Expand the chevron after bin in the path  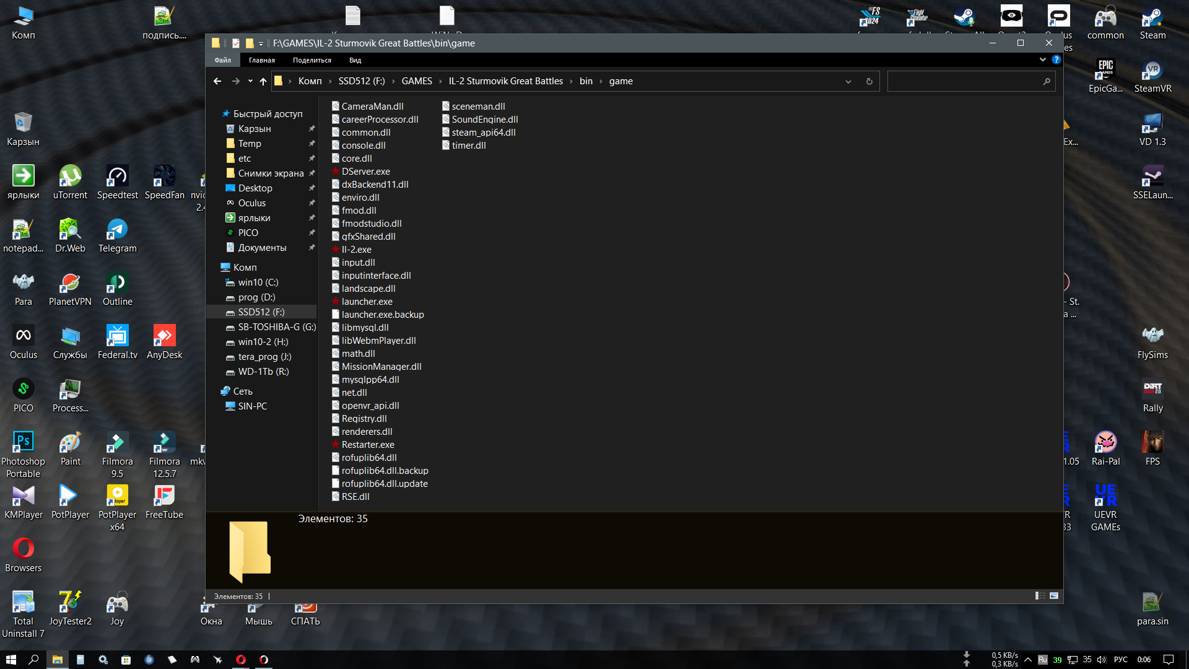click(601, 81)
